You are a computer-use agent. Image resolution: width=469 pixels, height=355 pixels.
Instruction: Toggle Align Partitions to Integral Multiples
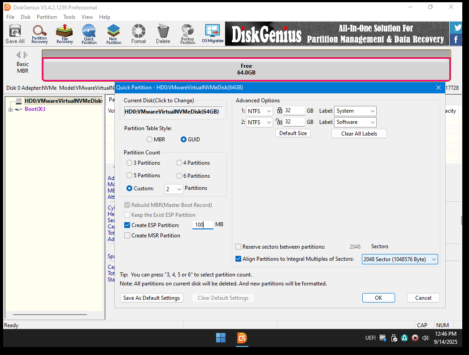(x=239, y=259)
